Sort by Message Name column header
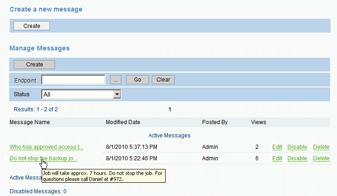This screenshot has height=196, width=337. 29,122
